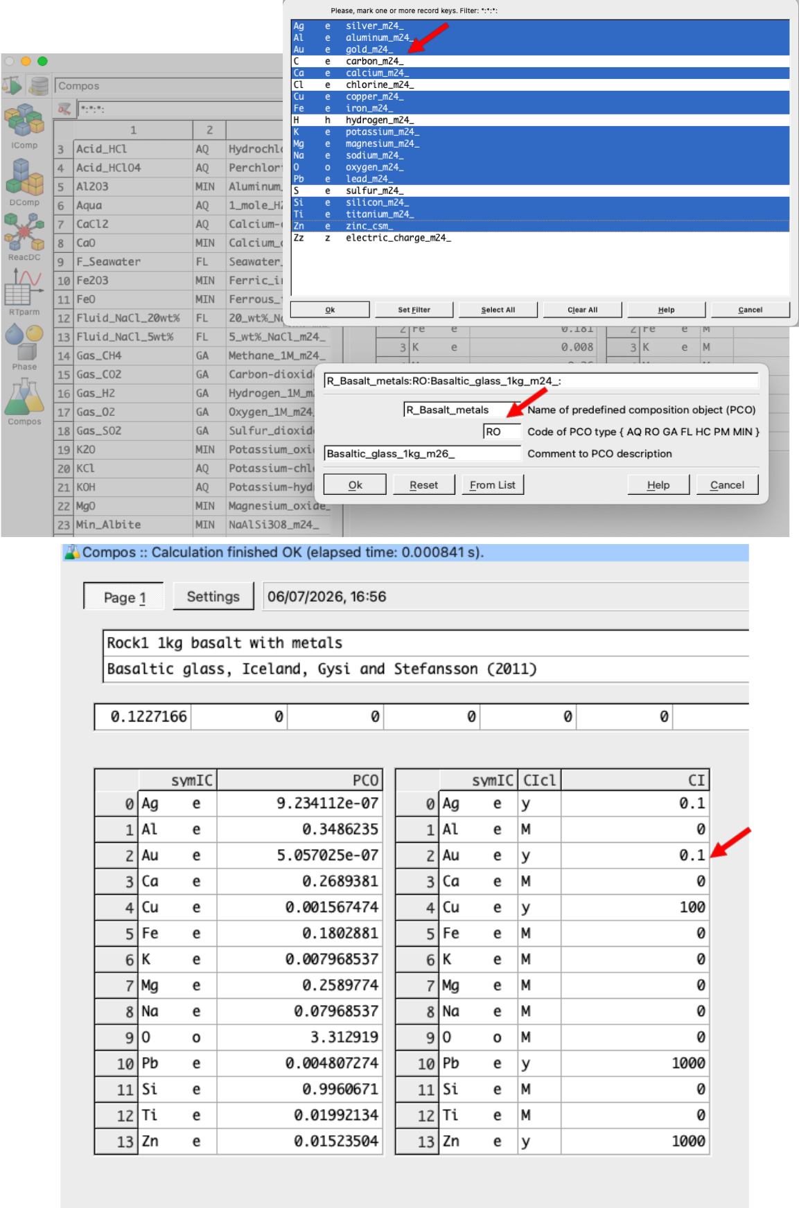Click the balance-scale calculation mode icon
The height and width of the screenshot is (1208, 799).
pos(12,86)
